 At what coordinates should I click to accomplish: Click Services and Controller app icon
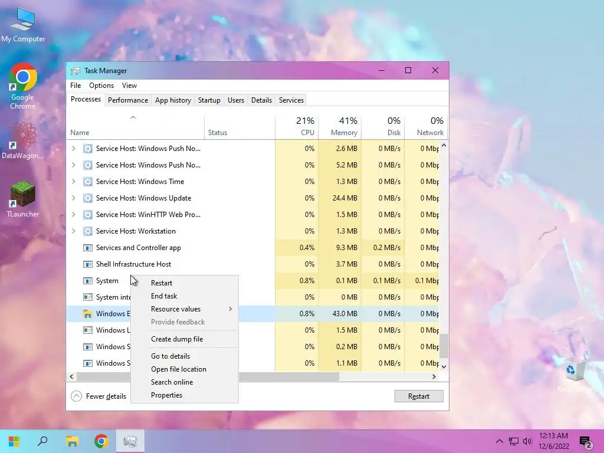pyautogui.click(x=88, y=248)
